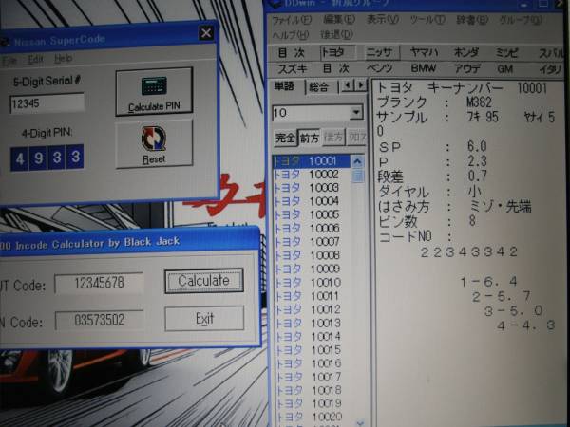Select the 後方 match mode button
570x427 pixels.
point(333,138)
